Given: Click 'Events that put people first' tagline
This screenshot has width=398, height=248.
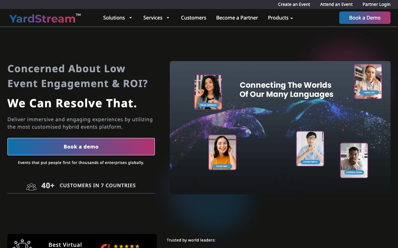Looking at the screenshot, I should point(81,163).
